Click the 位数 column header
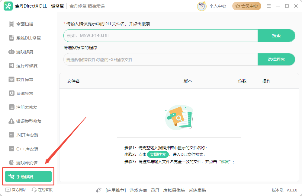This screenshot has width=302, height=196. pyautogui.click(x=242, y=81)
